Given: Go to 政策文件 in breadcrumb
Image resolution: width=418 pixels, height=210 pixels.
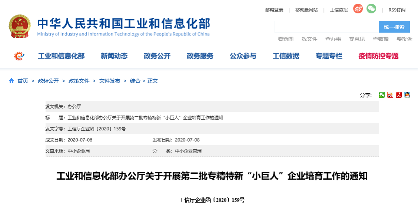Looking at the screenshot, I should point(79,81).
